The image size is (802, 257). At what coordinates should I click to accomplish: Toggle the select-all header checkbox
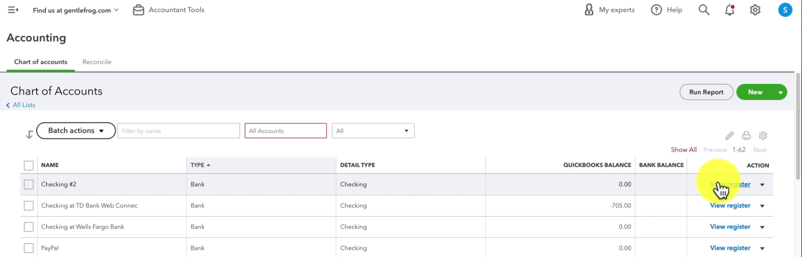[x=29, y=166]
